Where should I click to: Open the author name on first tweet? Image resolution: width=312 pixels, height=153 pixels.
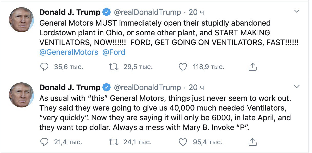[x=70, y=12]
